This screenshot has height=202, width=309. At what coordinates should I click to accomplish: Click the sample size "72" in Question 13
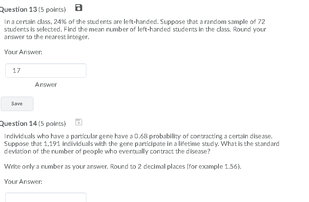click(x=261, y=22)
